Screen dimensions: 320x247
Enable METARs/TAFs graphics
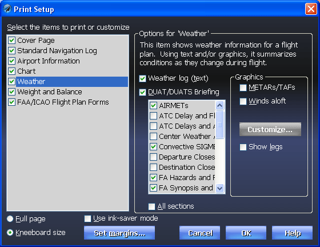[x=243, y=88]
